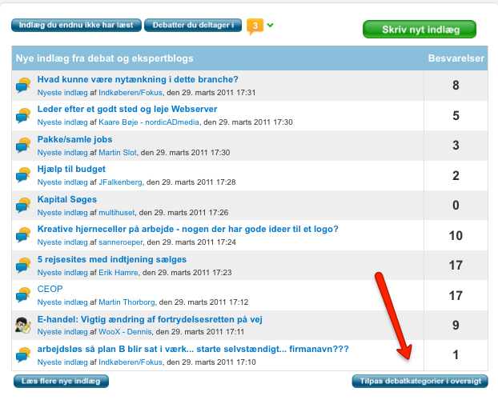Open 'Tilpas debatkategorier i oversigt' button
The image size is (498, 404).
(419, 381)
